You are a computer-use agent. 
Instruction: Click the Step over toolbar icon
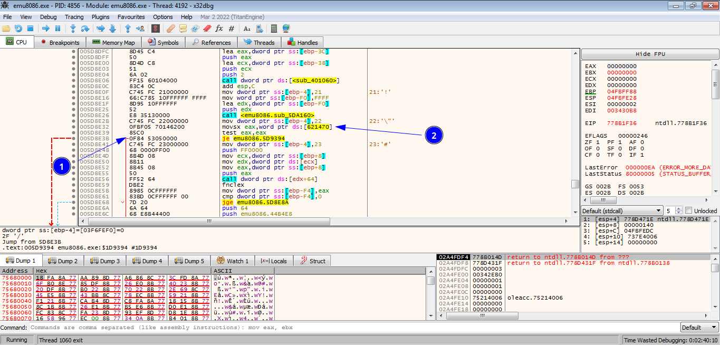click(x=85, y=28)
